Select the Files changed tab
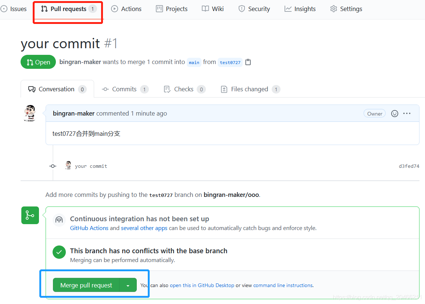Image resolution: width=425 pixels, height=304 pixels. (x=250, y=89)
